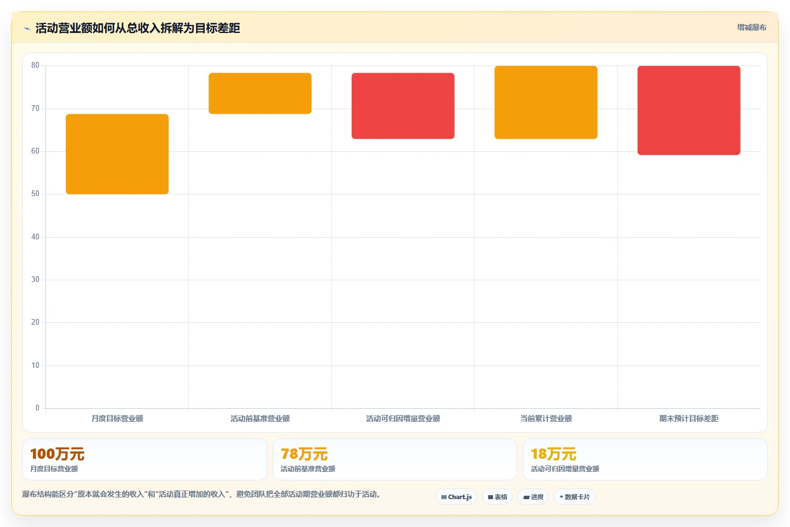Click the 数据卡片 tag pill
The width and height of the screenshot is (790, 527).
click(x=575, y=497)
